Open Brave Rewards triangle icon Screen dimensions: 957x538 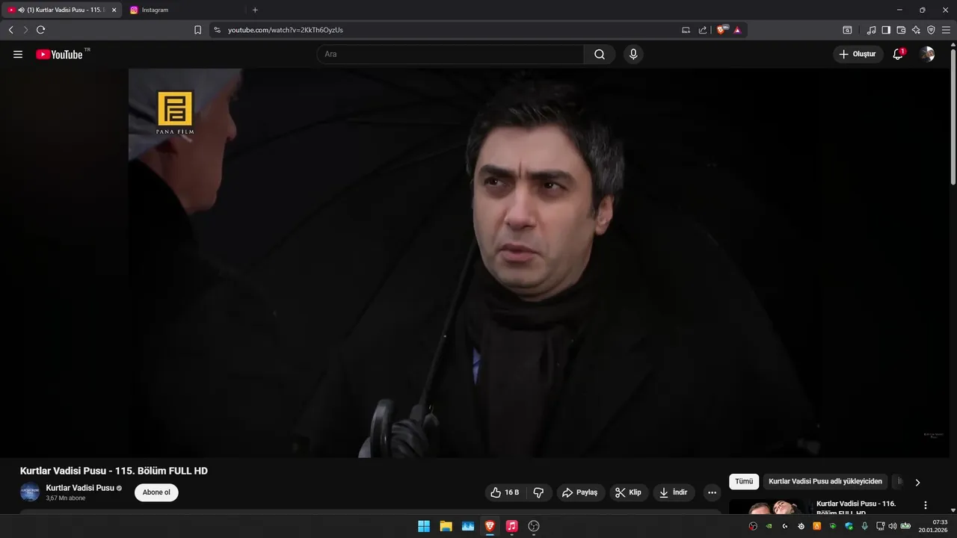point(737,30)
